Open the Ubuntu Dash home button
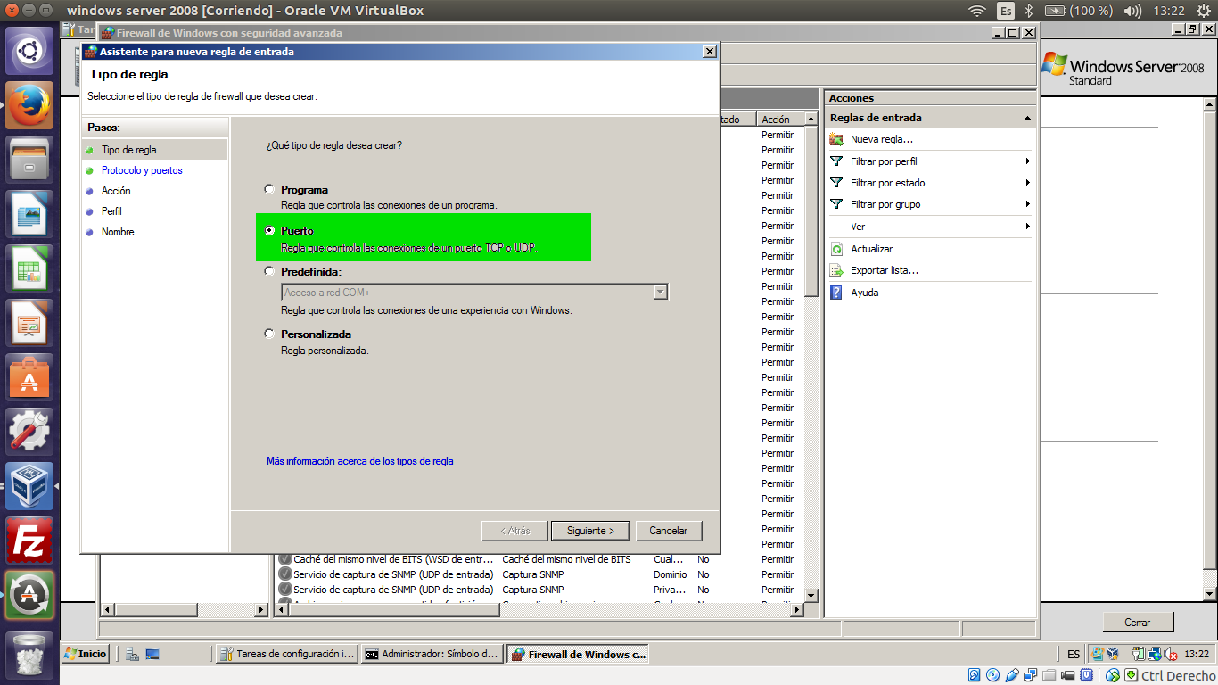The width and height of the screenshot is (1218, 685). pos(30,51)
